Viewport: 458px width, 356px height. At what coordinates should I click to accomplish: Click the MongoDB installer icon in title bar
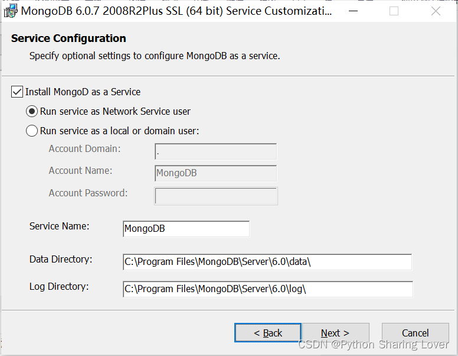coord(10,11)
